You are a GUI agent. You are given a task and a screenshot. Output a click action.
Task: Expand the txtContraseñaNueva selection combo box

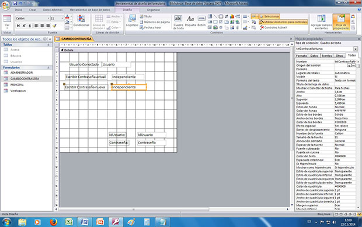(356, 49)
